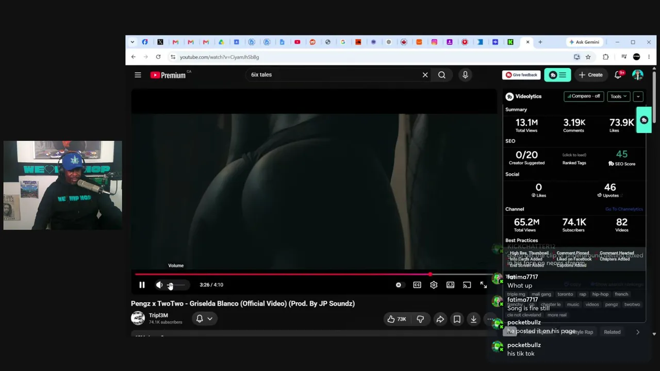Enter full screen mode
This screenshot has height=371, width=660.
pos(483,285)
